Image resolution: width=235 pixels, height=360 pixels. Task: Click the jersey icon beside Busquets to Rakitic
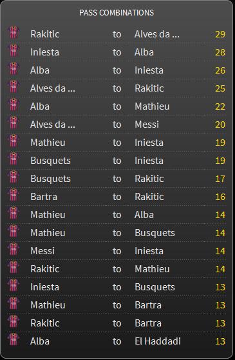[14, 177]
